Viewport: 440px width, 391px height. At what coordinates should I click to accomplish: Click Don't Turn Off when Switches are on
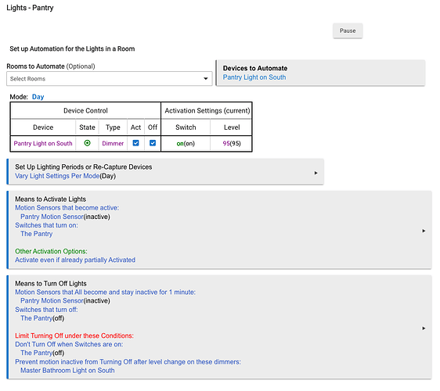pos(69,345)
